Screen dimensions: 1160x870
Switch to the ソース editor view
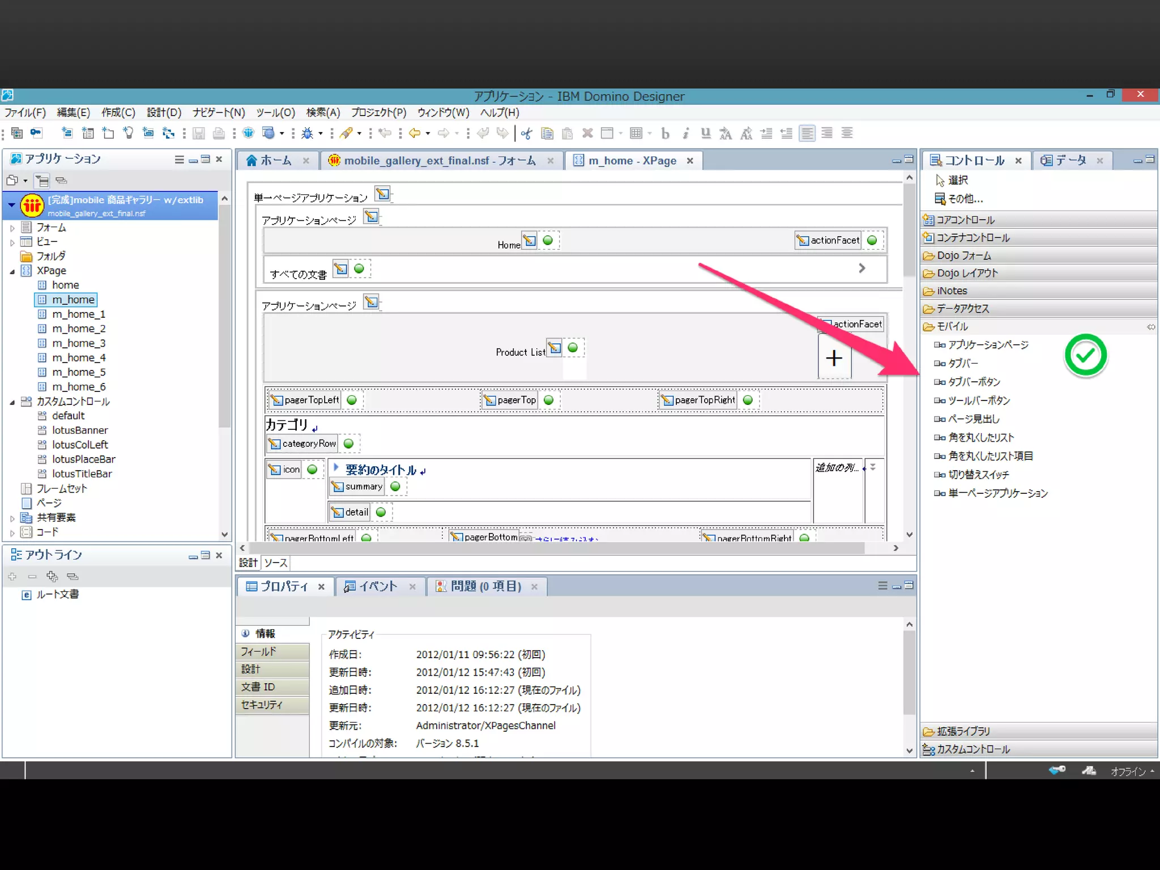275,562
